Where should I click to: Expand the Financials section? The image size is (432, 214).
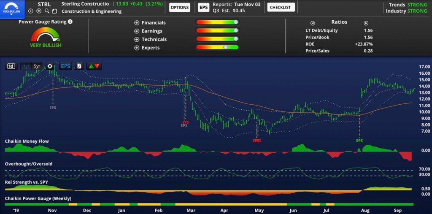[137, 23]
